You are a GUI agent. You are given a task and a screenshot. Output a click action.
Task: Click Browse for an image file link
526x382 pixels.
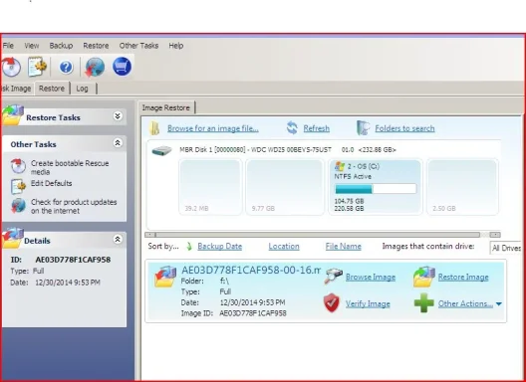click(x=213, y=128)
